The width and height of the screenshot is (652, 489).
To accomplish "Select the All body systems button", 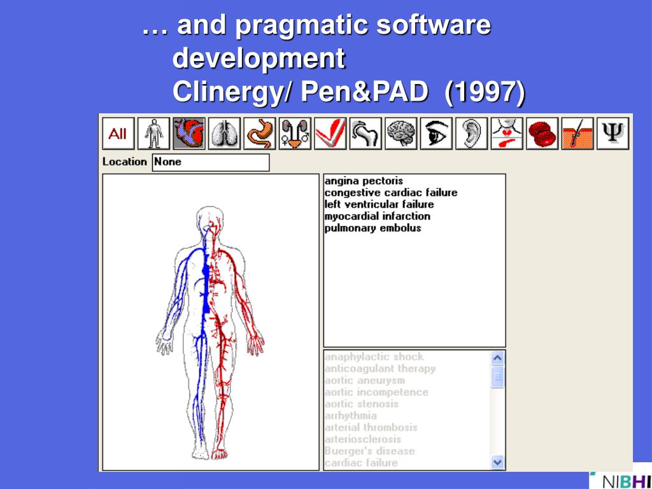I will [118, 134].
